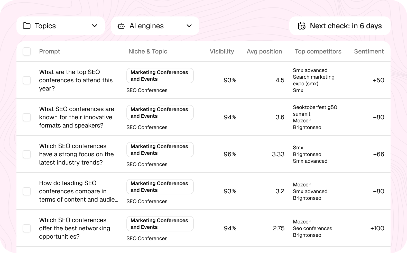
Task: Toggle the select-all checkbox in the header
Action: click(26, 51)
